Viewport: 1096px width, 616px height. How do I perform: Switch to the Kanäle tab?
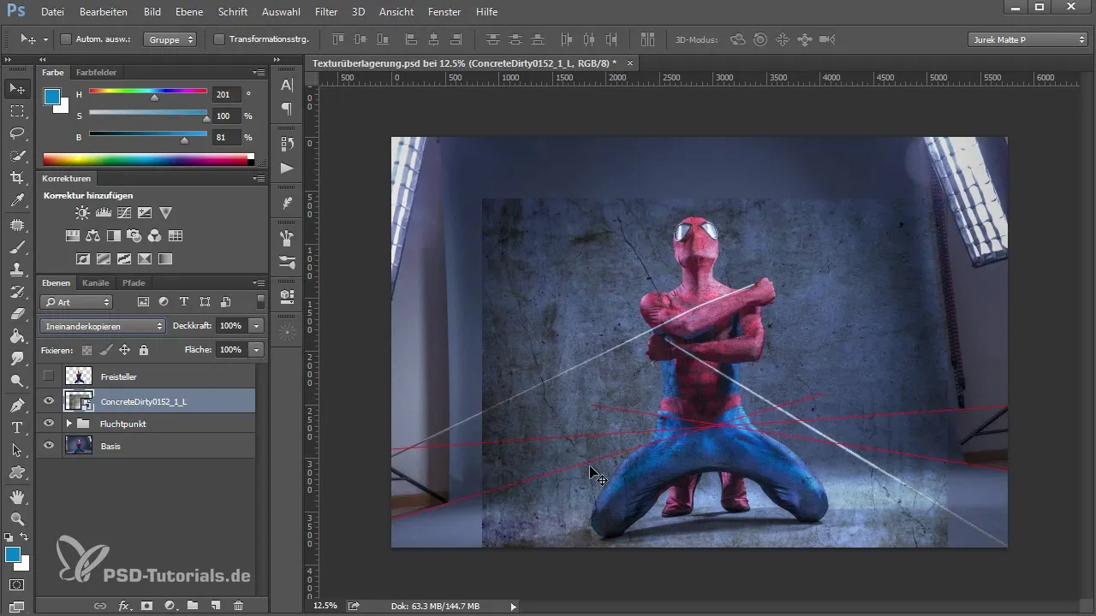(x=97, y=282)
